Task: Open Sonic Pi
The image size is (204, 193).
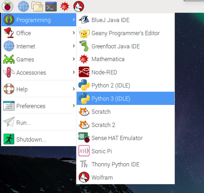Action: pyautogui.click(x=125, y=151)
